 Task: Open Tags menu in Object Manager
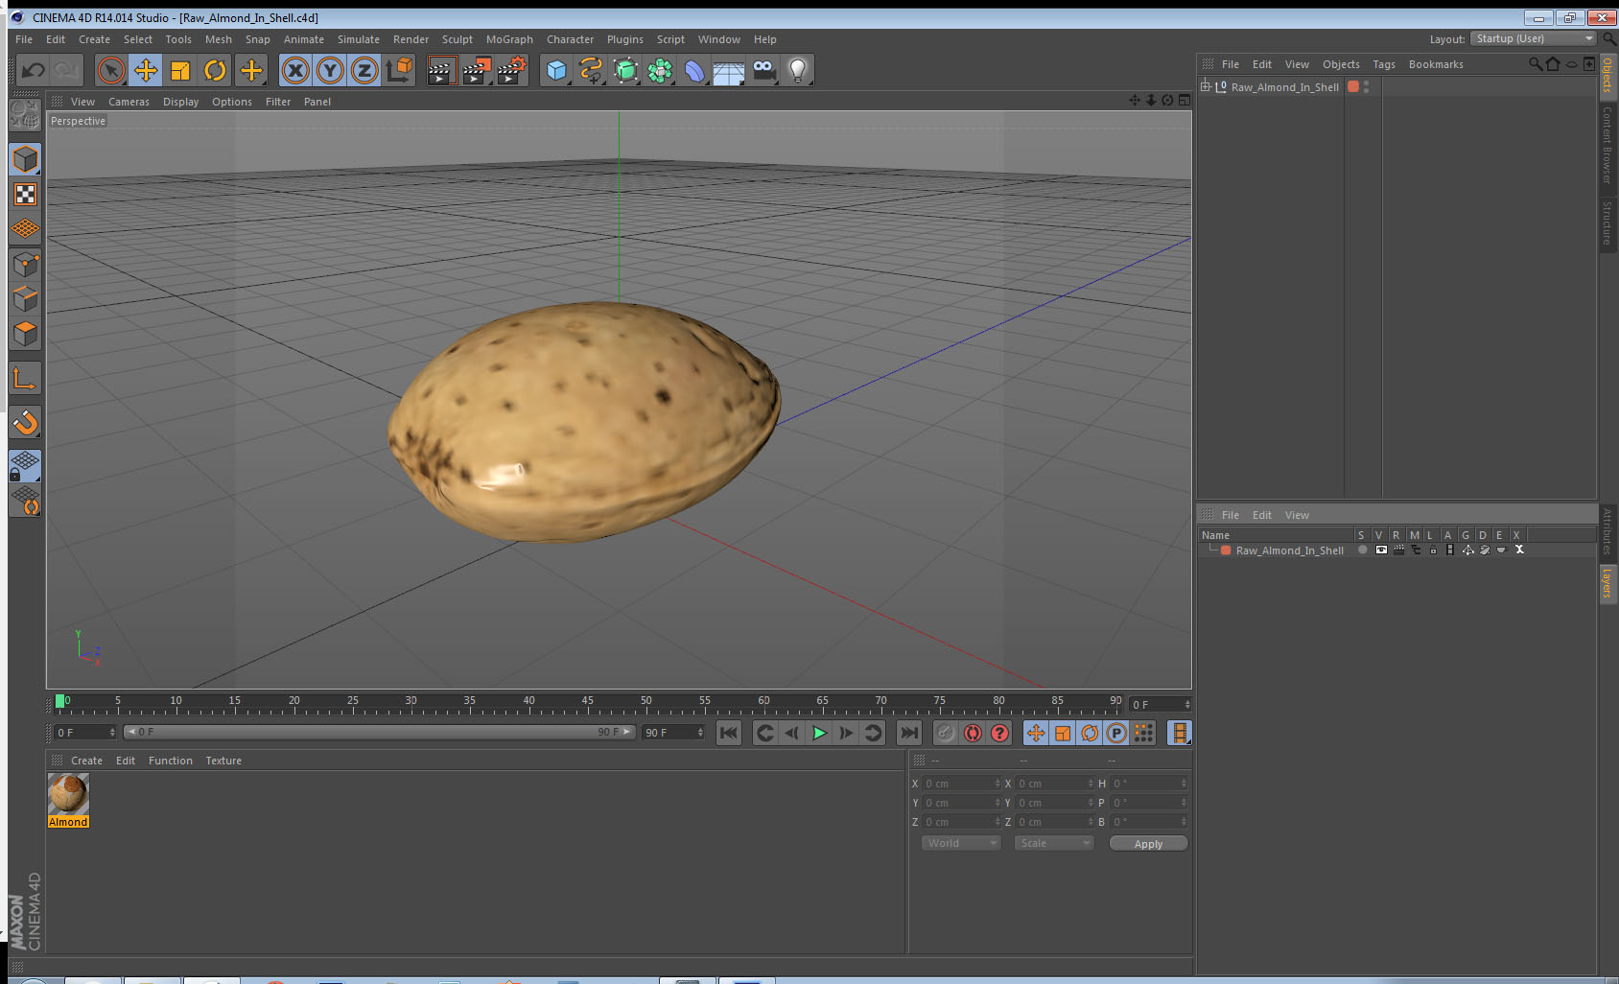pos(1384,64)
